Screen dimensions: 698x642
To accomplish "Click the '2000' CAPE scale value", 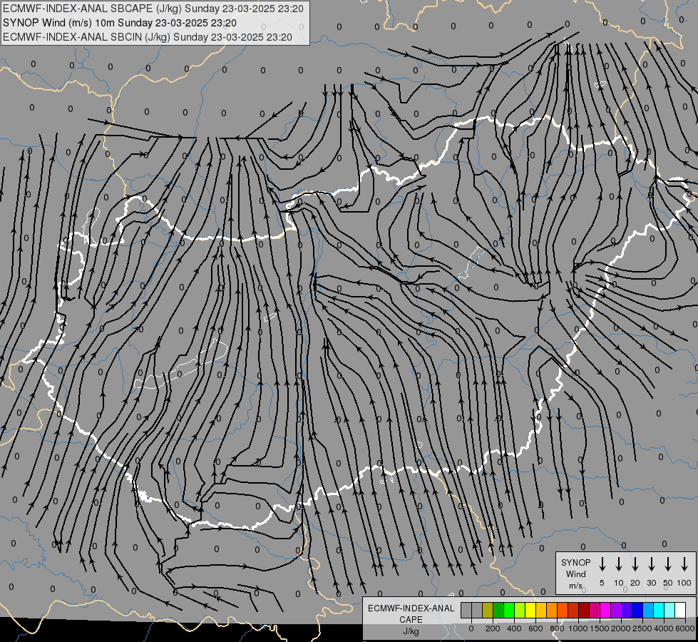I will tap(621, 628).
